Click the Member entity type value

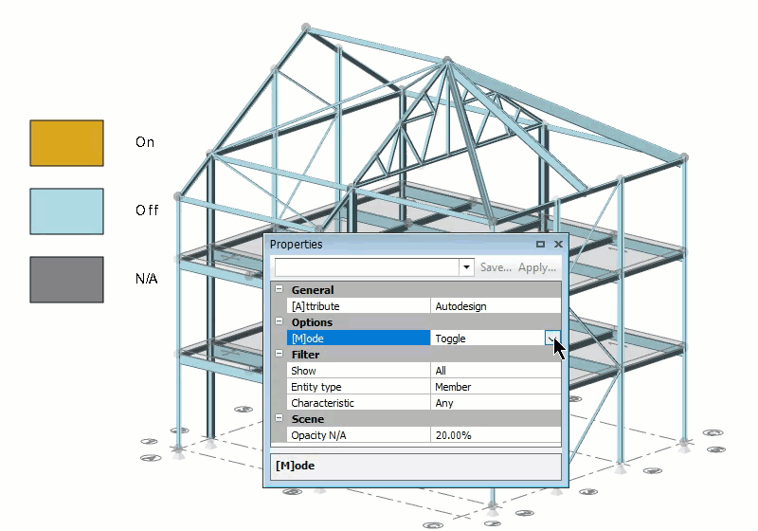pos(496,387)
